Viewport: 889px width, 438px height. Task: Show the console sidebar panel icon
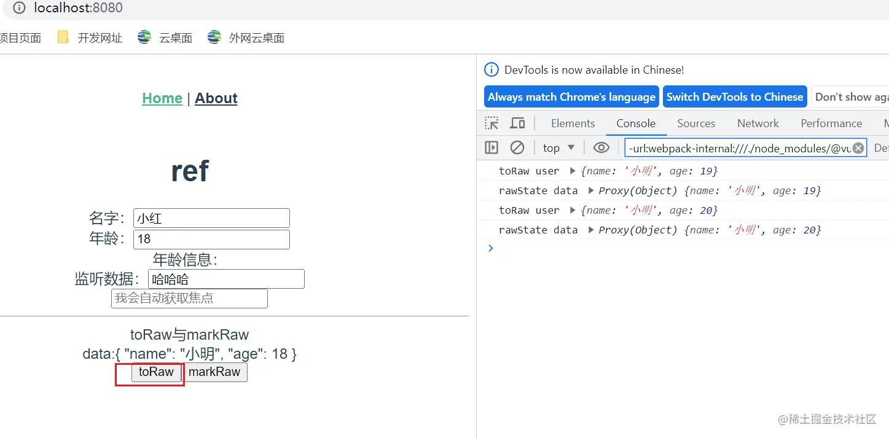[x=491, y=147]
